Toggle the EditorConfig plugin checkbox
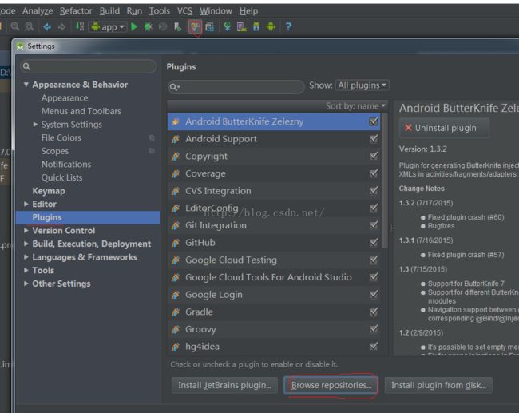 [374, 208]
